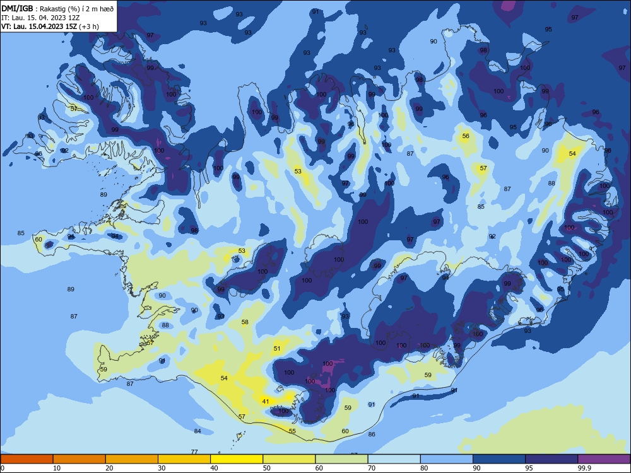Click the humidity value "51" on the map
The image size is (631, 473).
click(x=277, y=348)
